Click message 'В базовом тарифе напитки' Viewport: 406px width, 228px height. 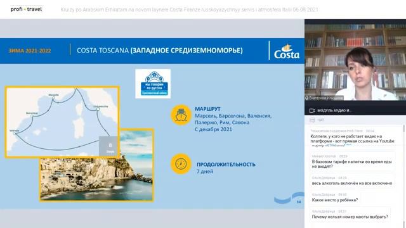pyautogui.click(x=351, y=164)
